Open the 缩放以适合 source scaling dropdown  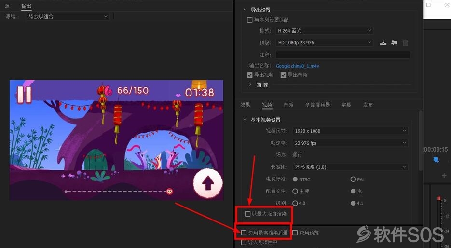(x=68, y=17)
